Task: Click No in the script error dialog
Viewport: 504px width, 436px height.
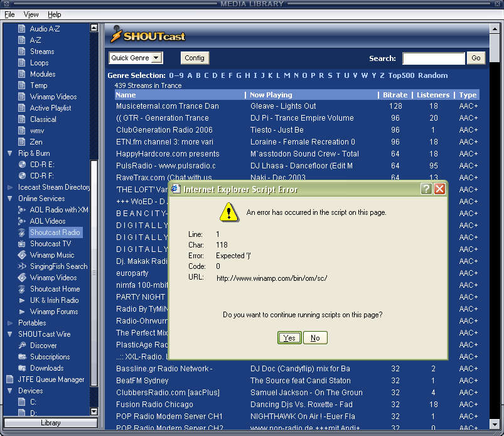Action: point(315,338)
